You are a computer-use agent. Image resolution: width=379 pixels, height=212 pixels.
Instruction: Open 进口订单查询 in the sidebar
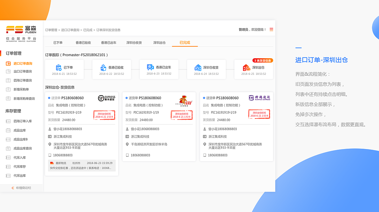[x=23, y=64]
